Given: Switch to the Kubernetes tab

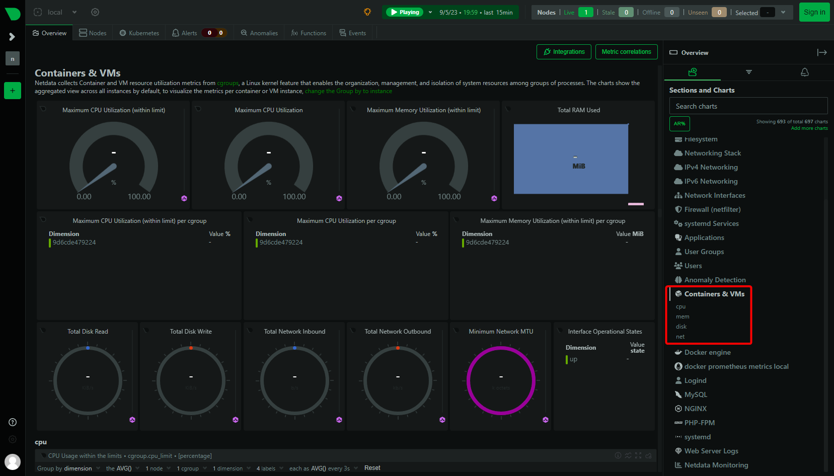Looking at the screenshot, I should tap(138, 33).
